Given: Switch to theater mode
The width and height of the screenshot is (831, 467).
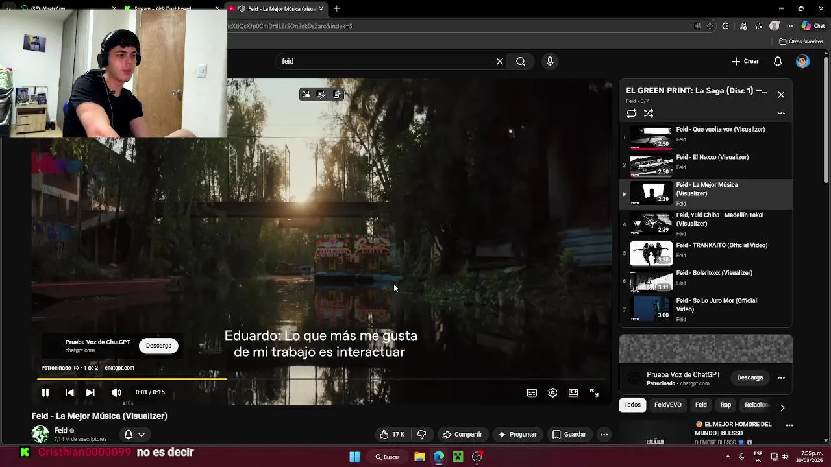Looking at the screenshot, I should coord(573,392).
